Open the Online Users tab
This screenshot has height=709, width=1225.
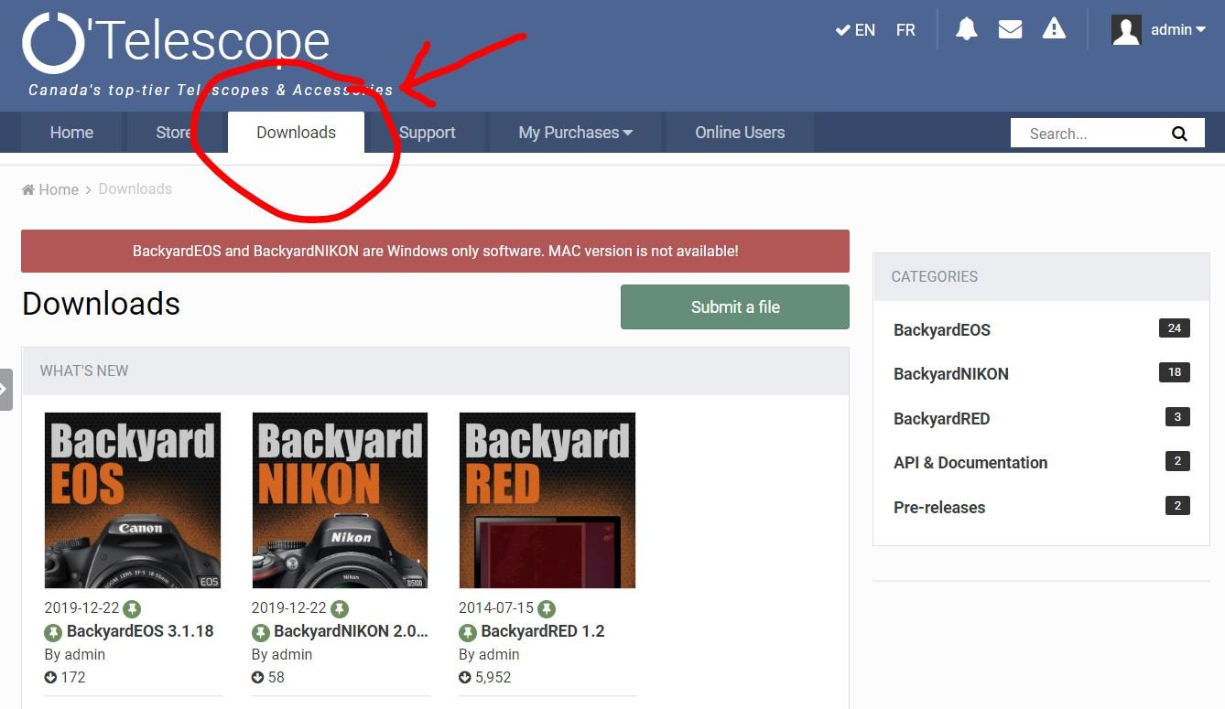(x=739, y=133)
